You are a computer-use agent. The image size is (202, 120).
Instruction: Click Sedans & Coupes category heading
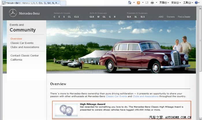pos(62,13)
